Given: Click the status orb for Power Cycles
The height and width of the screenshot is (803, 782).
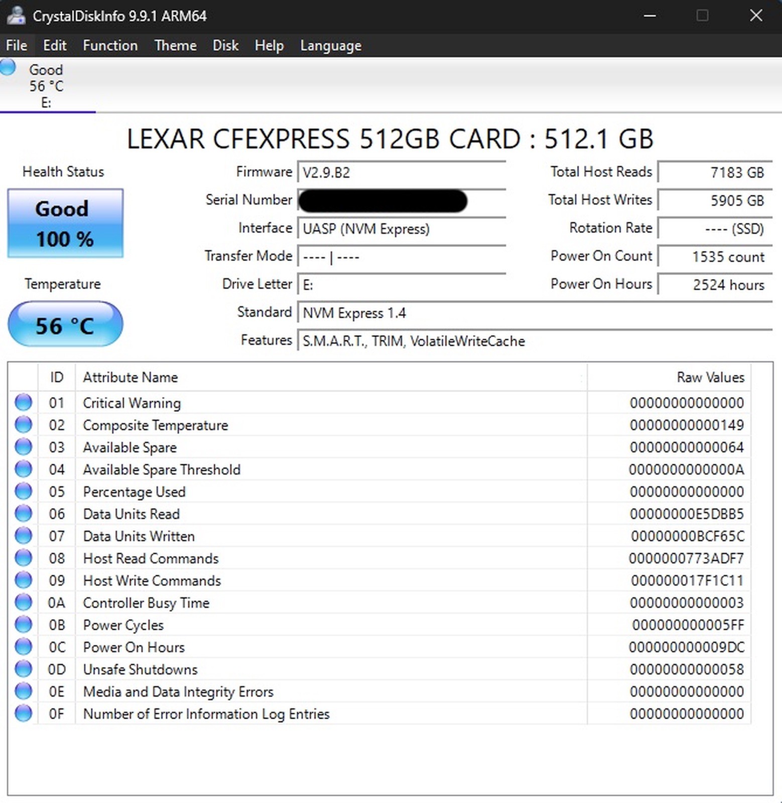Looking at the screenshot, I should coord(23,624).
